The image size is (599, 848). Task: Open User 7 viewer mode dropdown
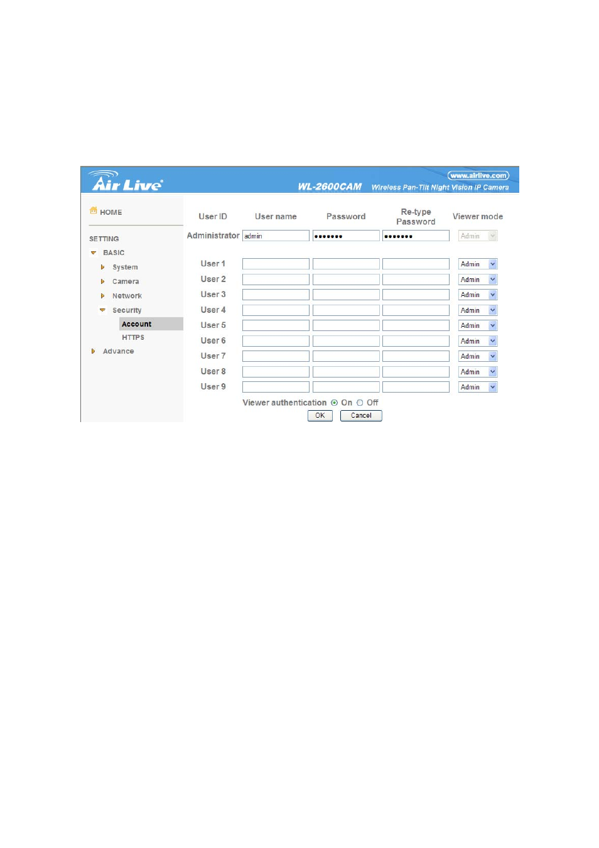478,356
